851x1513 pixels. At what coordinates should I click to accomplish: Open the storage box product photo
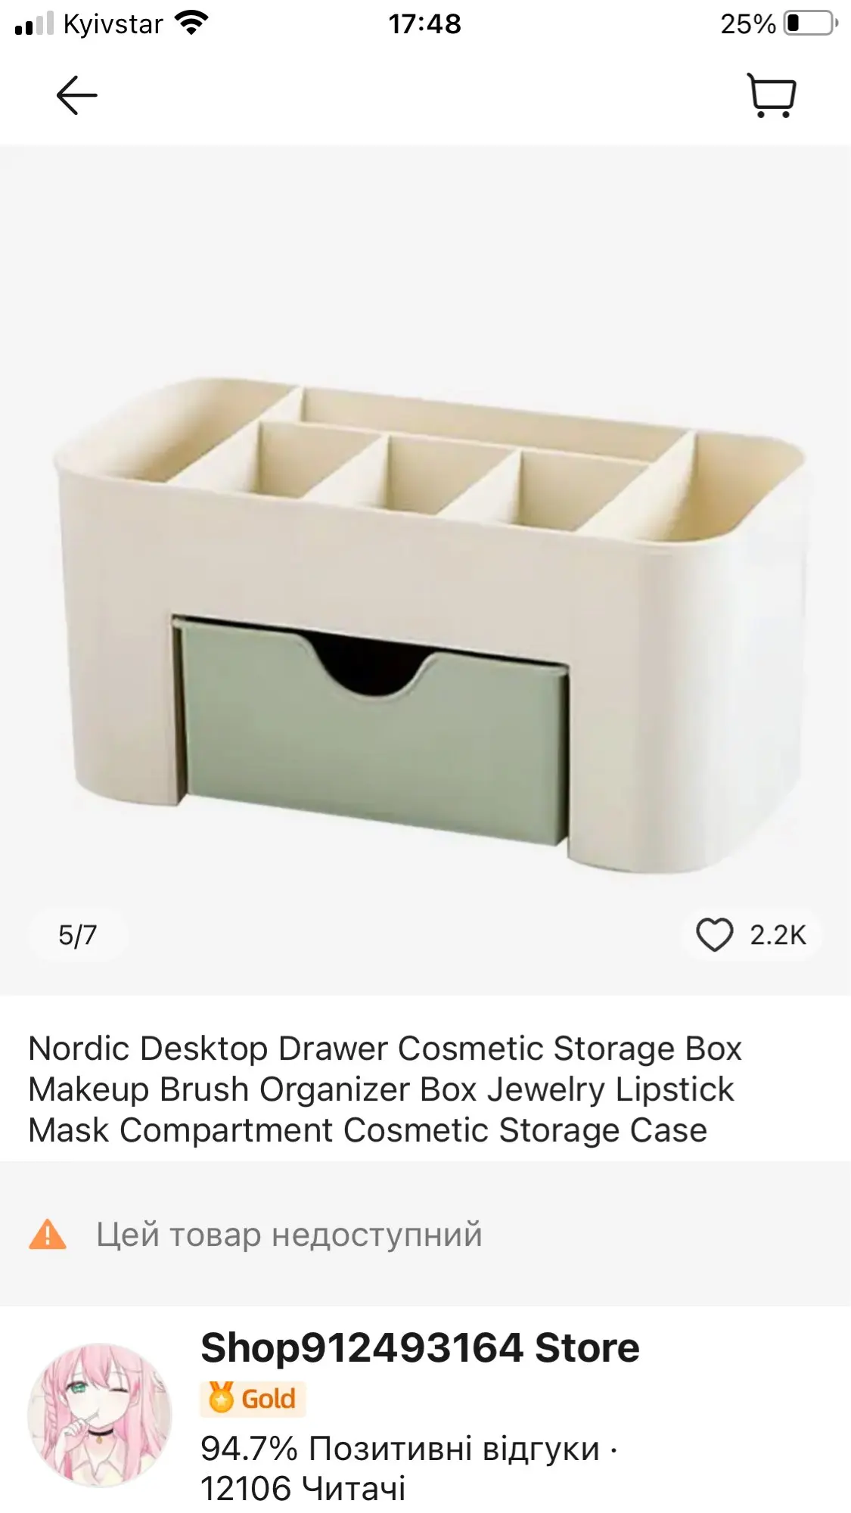(425, 570)
